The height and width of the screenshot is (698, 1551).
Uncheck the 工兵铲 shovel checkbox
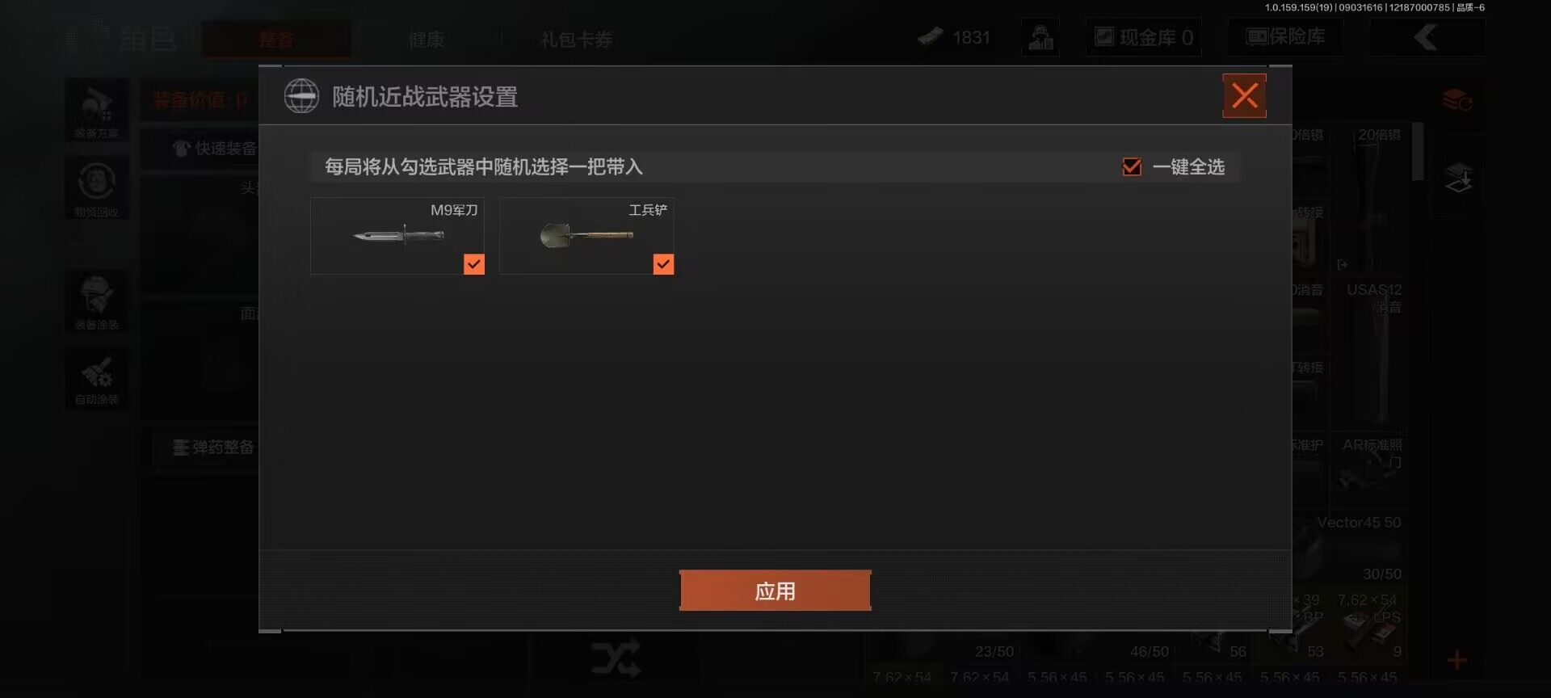coord(663,264)
